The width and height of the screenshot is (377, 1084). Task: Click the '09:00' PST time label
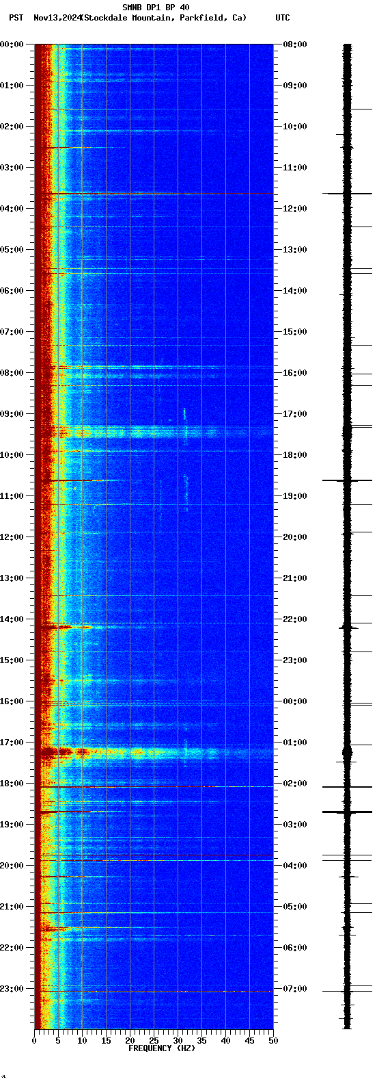(x=12, y=414)
